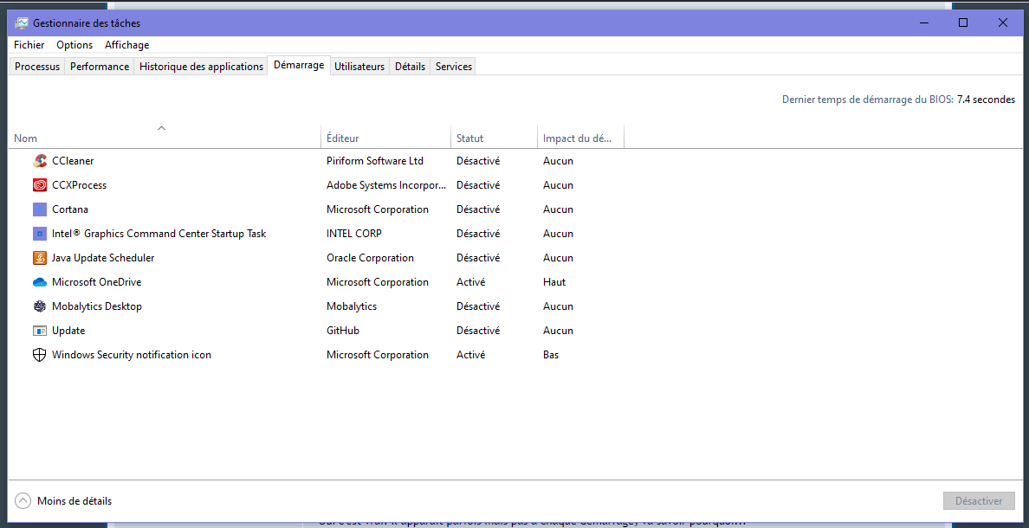The width and height of the screenshot is (1029, 528).
Task: Select the Démarrage tab
Action: click(299, 65)
